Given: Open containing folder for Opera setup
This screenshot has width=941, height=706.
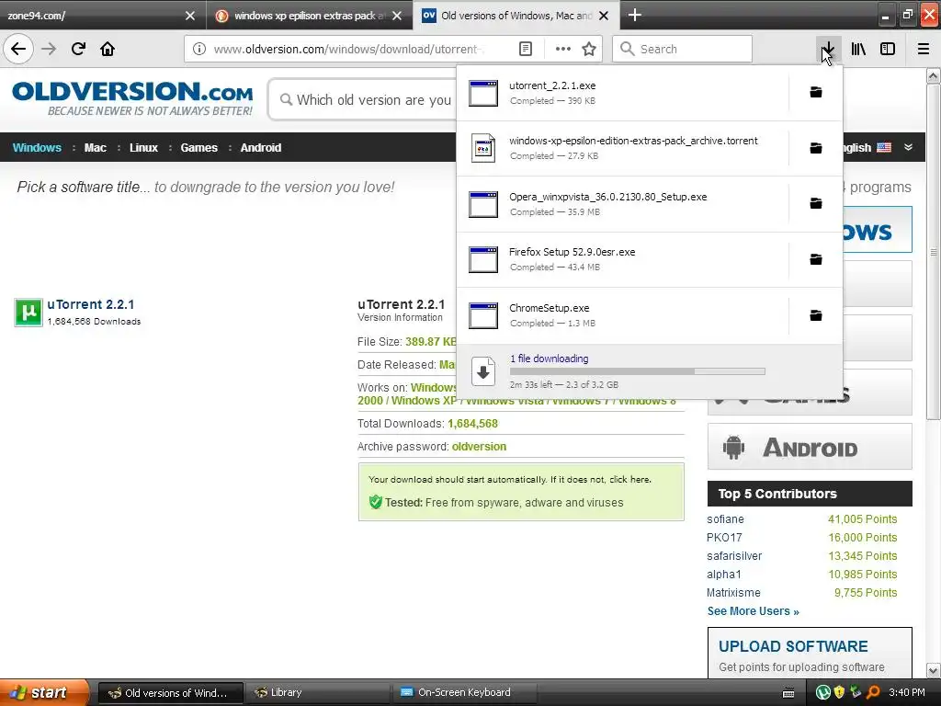Looking at the screenshot, I should coord(816,203).
